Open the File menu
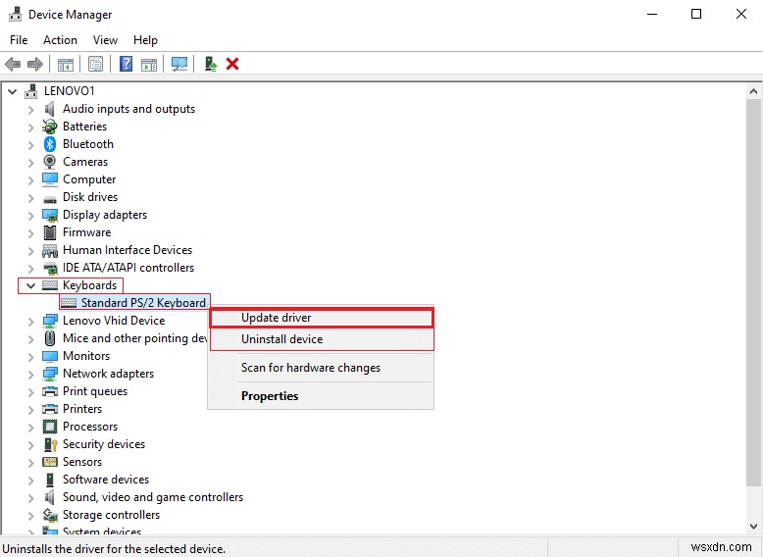763x557 pixels. [x=19, y=40]
